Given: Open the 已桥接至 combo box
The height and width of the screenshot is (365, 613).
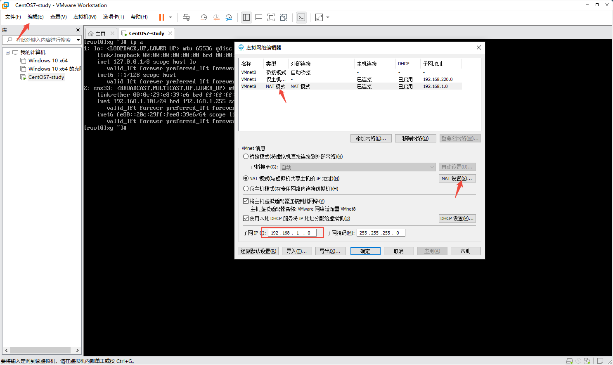Looking at the screenshot, I should [357, 167].
